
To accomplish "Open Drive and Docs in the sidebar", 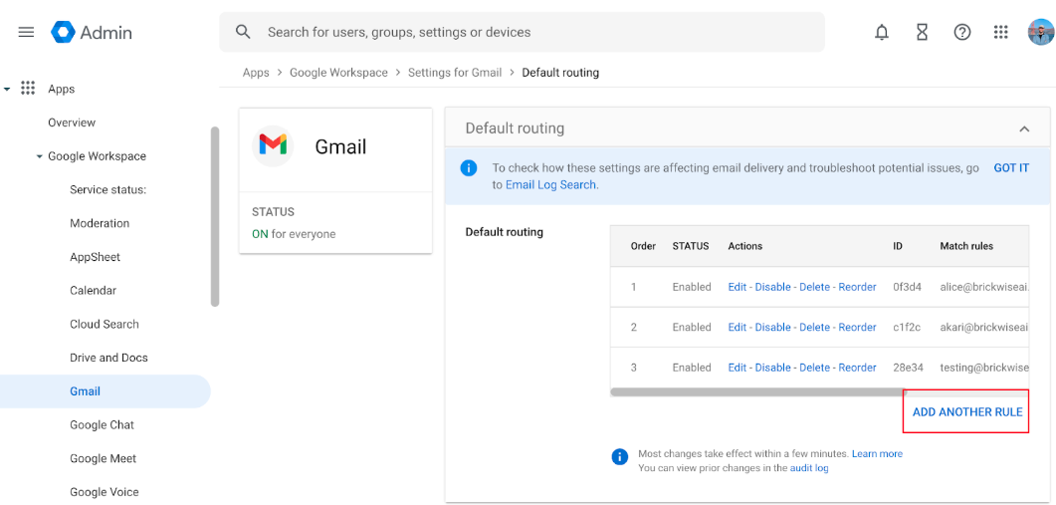I will (109, 358).
